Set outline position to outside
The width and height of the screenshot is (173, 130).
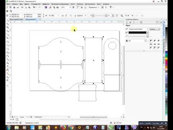151,48
